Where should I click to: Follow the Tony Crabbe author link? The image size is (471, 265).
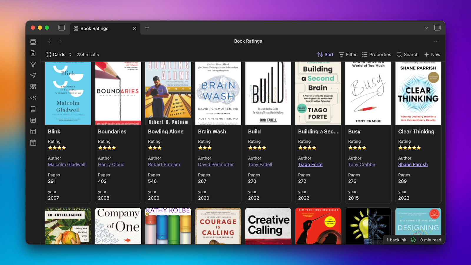(362, 165)
